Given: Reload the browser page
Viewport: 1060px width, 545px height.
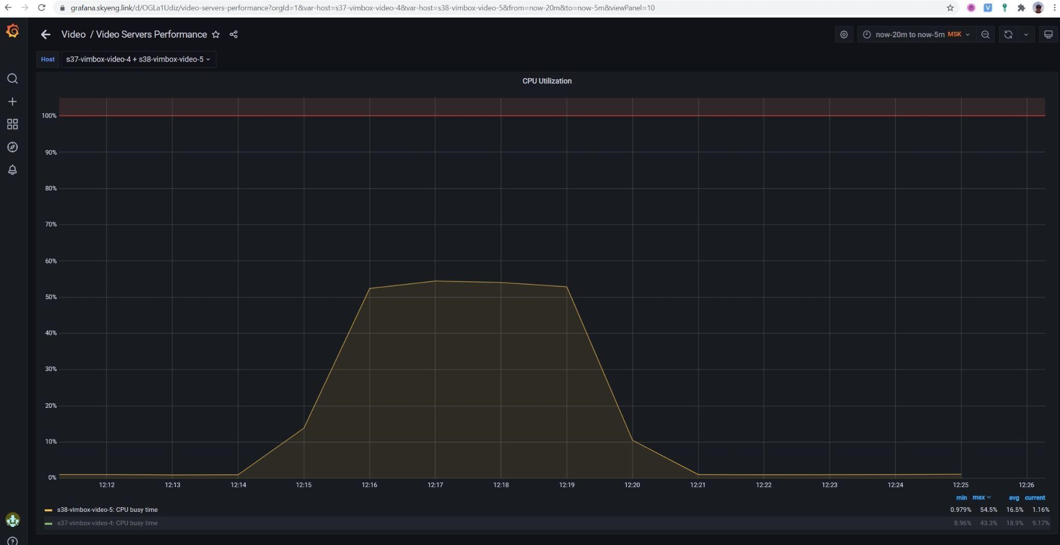Looking at the screenshot, I should 41,8.
